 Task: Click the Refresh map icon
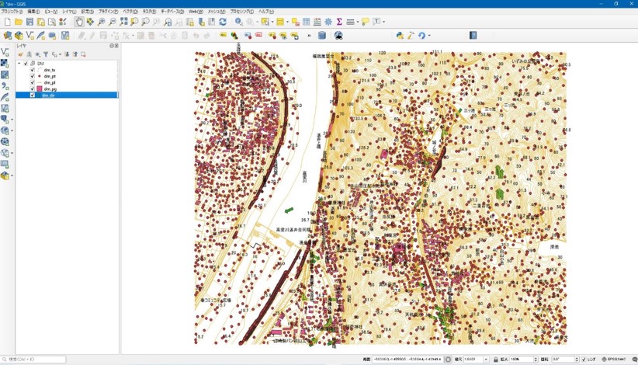tap(223, 22)
